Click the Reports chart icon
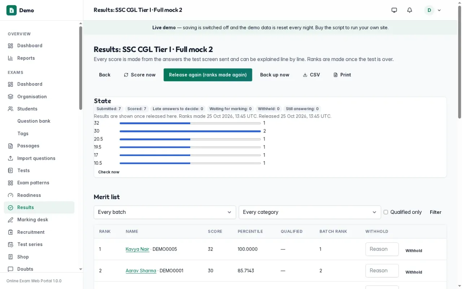Viewport: 462px width, 289px height. 10,58
